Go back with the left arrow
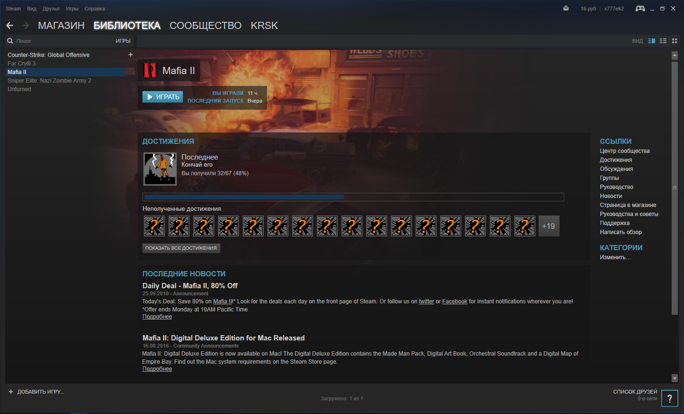Screen dimensions: 684x414 pos(9,26)
